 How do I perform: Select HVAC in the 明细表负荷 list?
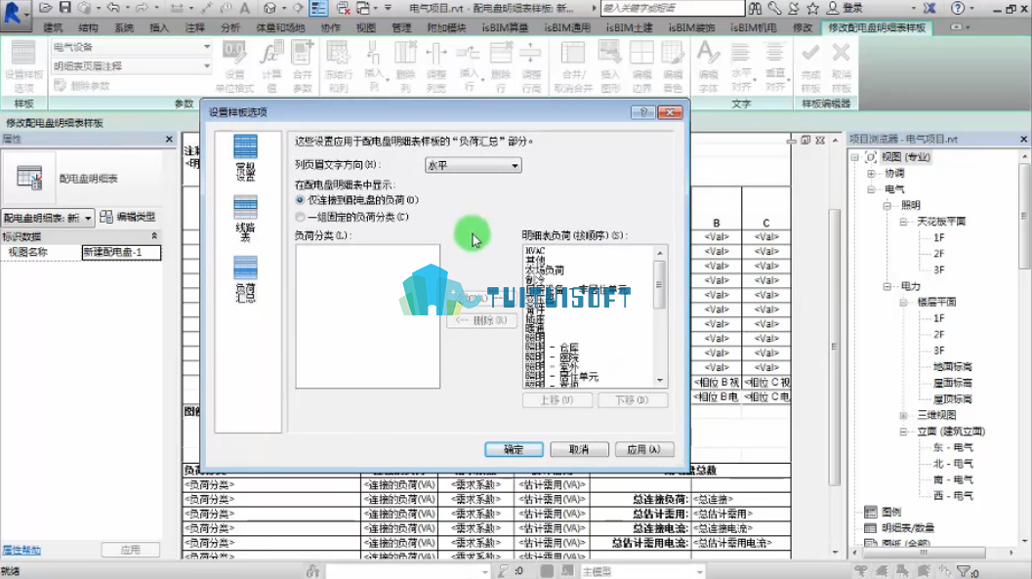point(535,251)
